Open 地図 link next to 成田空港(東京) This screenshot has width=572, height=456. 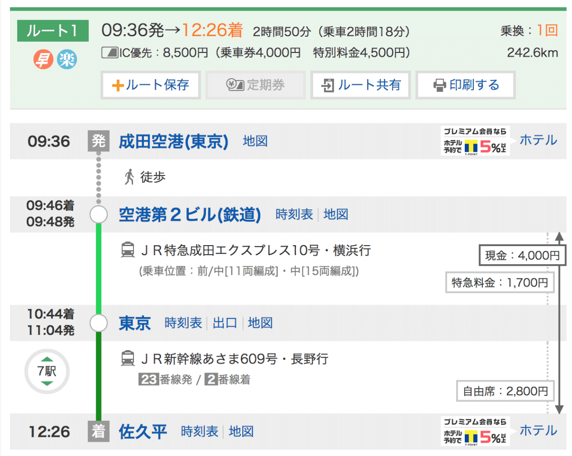coord(255,142)
